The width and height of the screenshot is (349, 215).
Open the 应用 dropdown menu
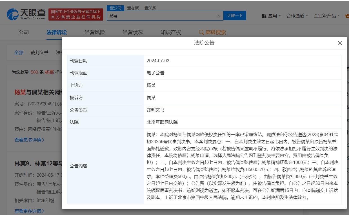tap(272, 16)
